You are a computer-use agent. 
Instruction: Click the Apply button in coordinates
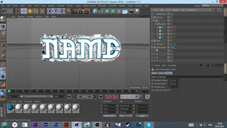tap(142, 116)
